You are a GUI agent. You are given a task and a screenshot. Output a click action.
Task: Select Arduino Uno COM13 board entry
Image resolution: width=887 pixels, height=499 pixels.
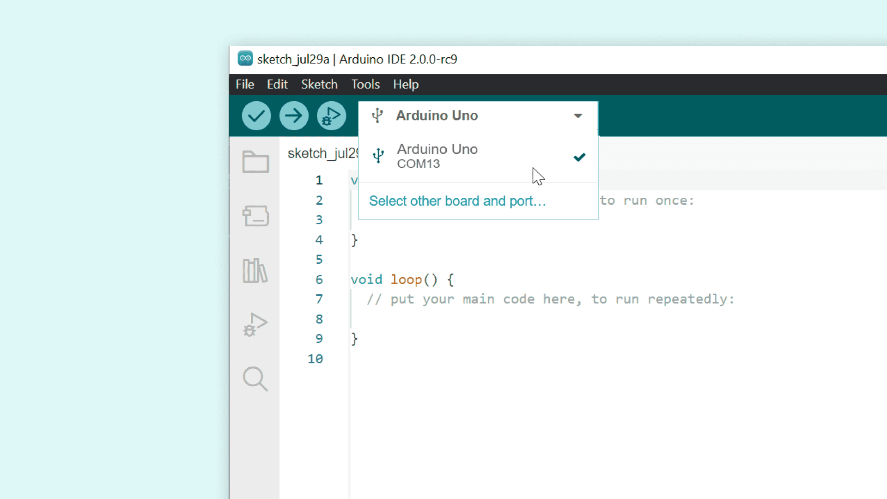pyautogui.click(x=437, y=156)
